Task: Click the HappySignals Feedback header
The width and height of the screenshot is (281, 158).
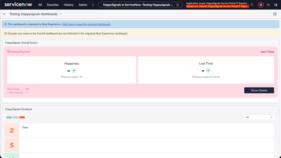Action: coord(18,109)
